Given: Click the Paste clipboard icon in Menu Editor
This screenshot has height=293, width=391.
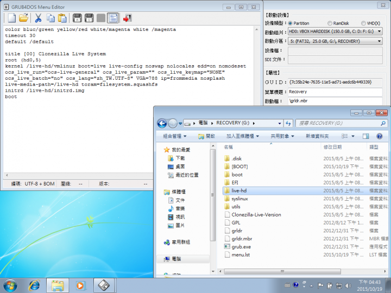Looking at the screenshot, I should click(x=62, y=18).
